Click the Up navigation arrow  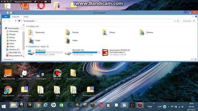[x=16, y=21]
